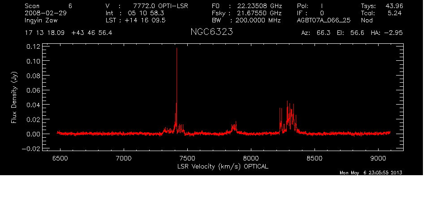431x219 pixels.
Task: Click the observer name Ingyin Zaw
Action: click(x=41, y=20)
